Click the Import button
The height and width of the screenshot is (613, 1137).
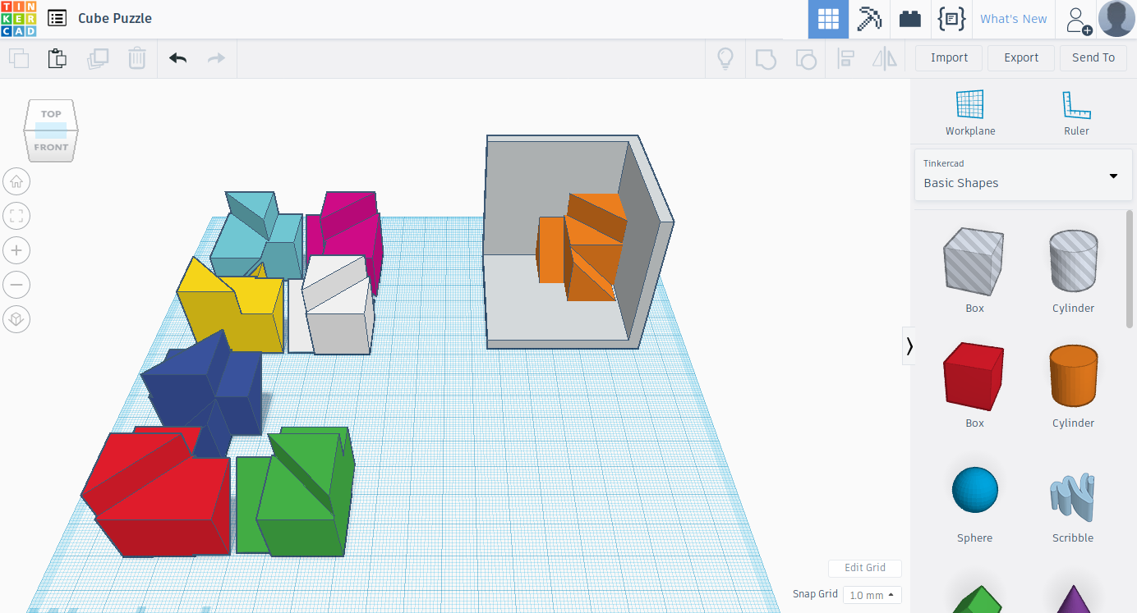(x=949, y=57)
